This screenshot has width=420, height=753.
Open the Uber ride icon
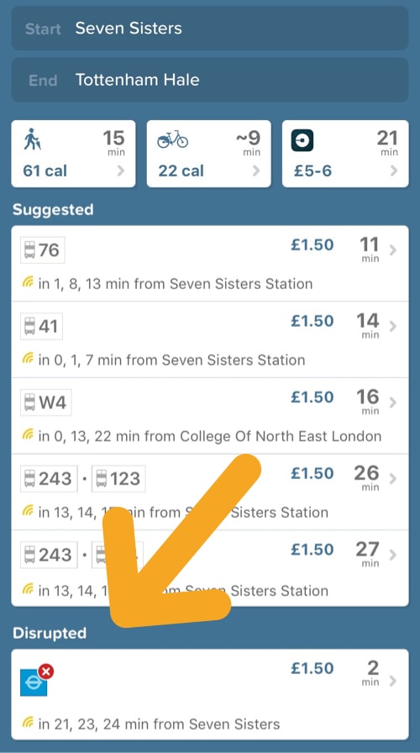(x=302, y=140)
